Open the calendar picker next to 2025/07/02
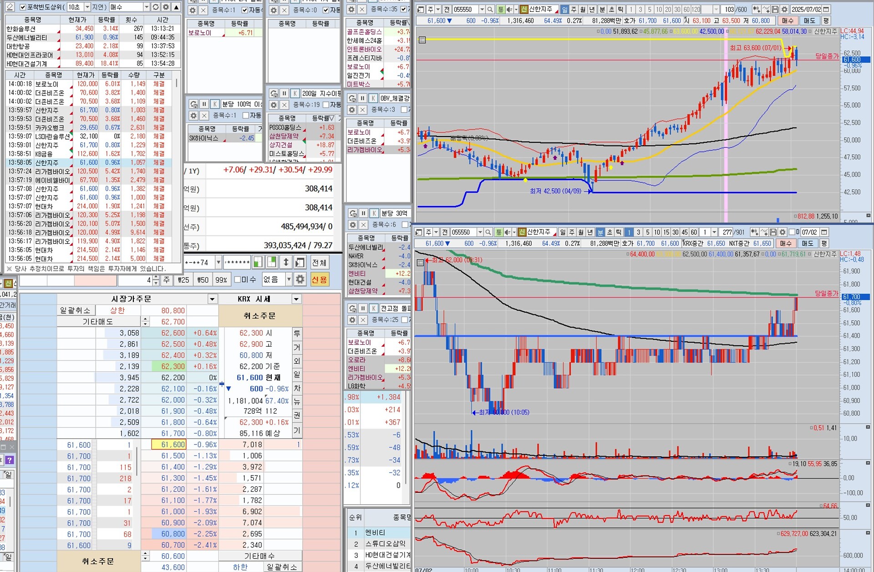 [826, 10]
